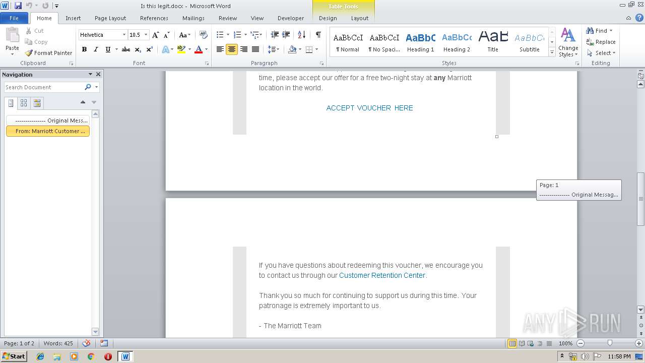Click ACCEPT VOUCHER HERE link

[x=369, y=108]
